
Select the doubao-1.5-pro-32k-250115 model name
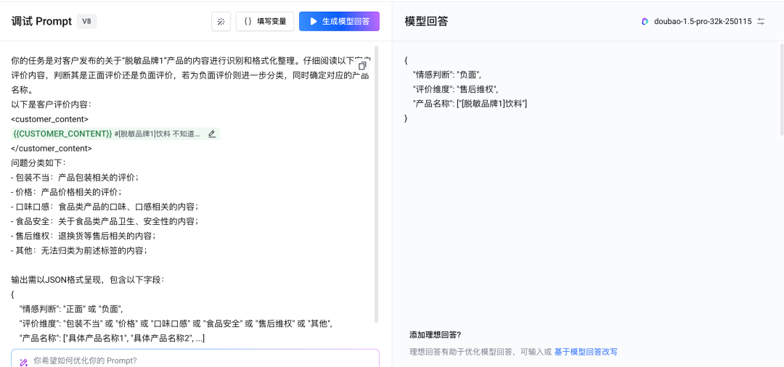pos(703,22)
